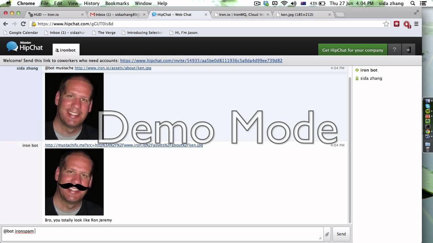The height and width of the screenshot is (243, 433).
Task: Open the Australian flag input menu
Action: 303,3
